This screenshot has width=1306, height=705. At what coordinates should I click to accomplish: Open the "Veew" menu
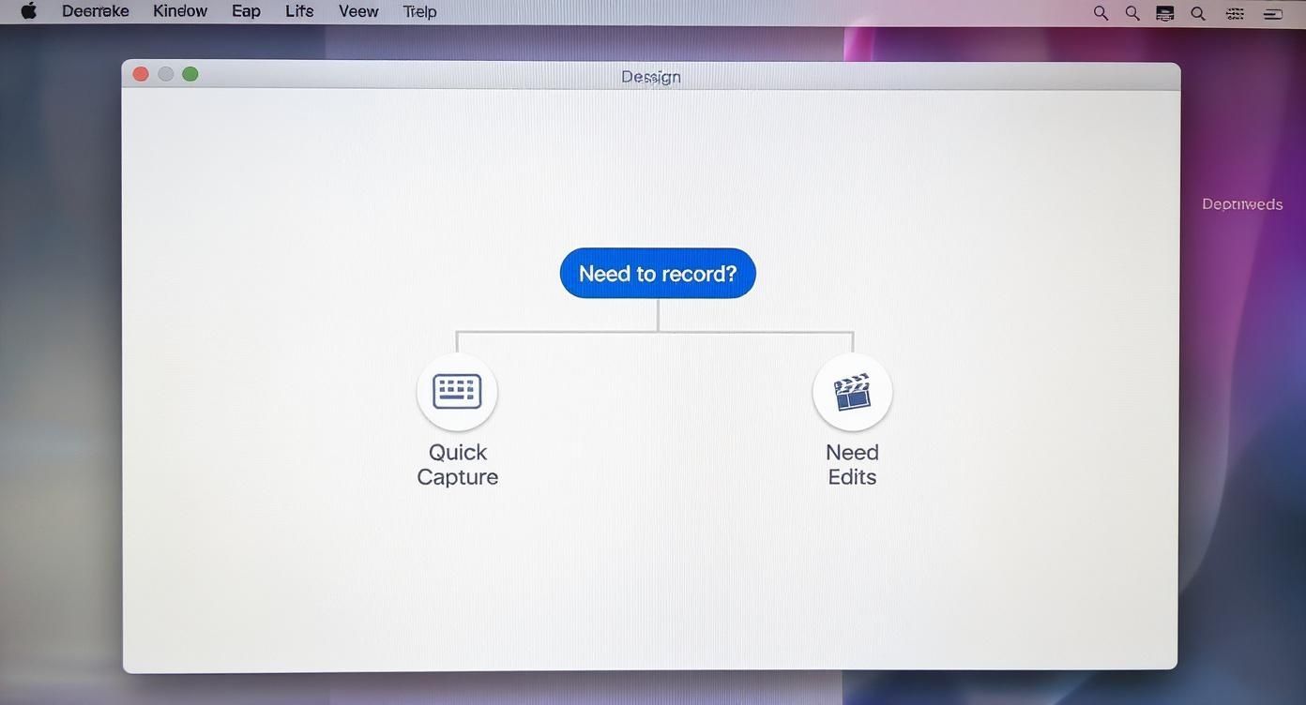[358, 11]
